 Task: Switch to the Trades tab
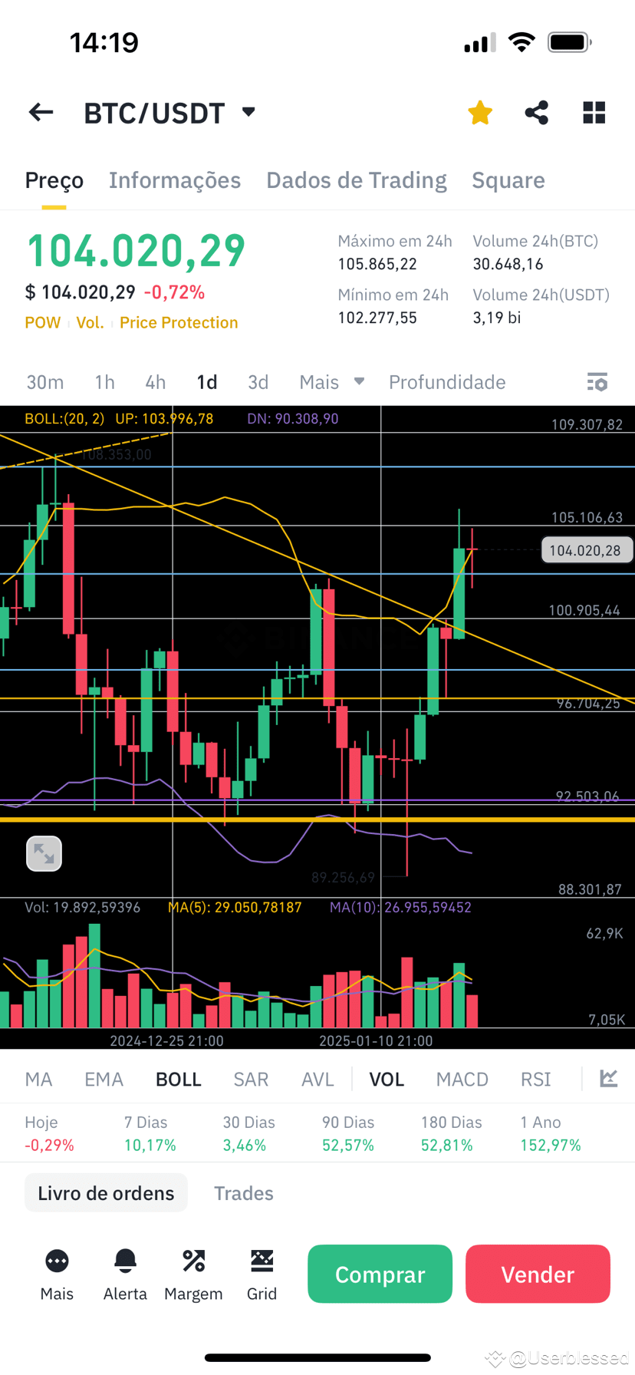pyautogui.click(x=244, y=1193)
